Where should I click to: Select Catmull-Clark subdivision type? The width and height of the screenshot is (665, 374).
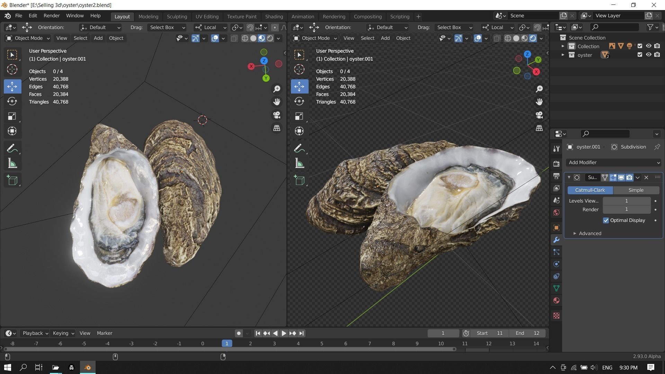click(590, 190)
